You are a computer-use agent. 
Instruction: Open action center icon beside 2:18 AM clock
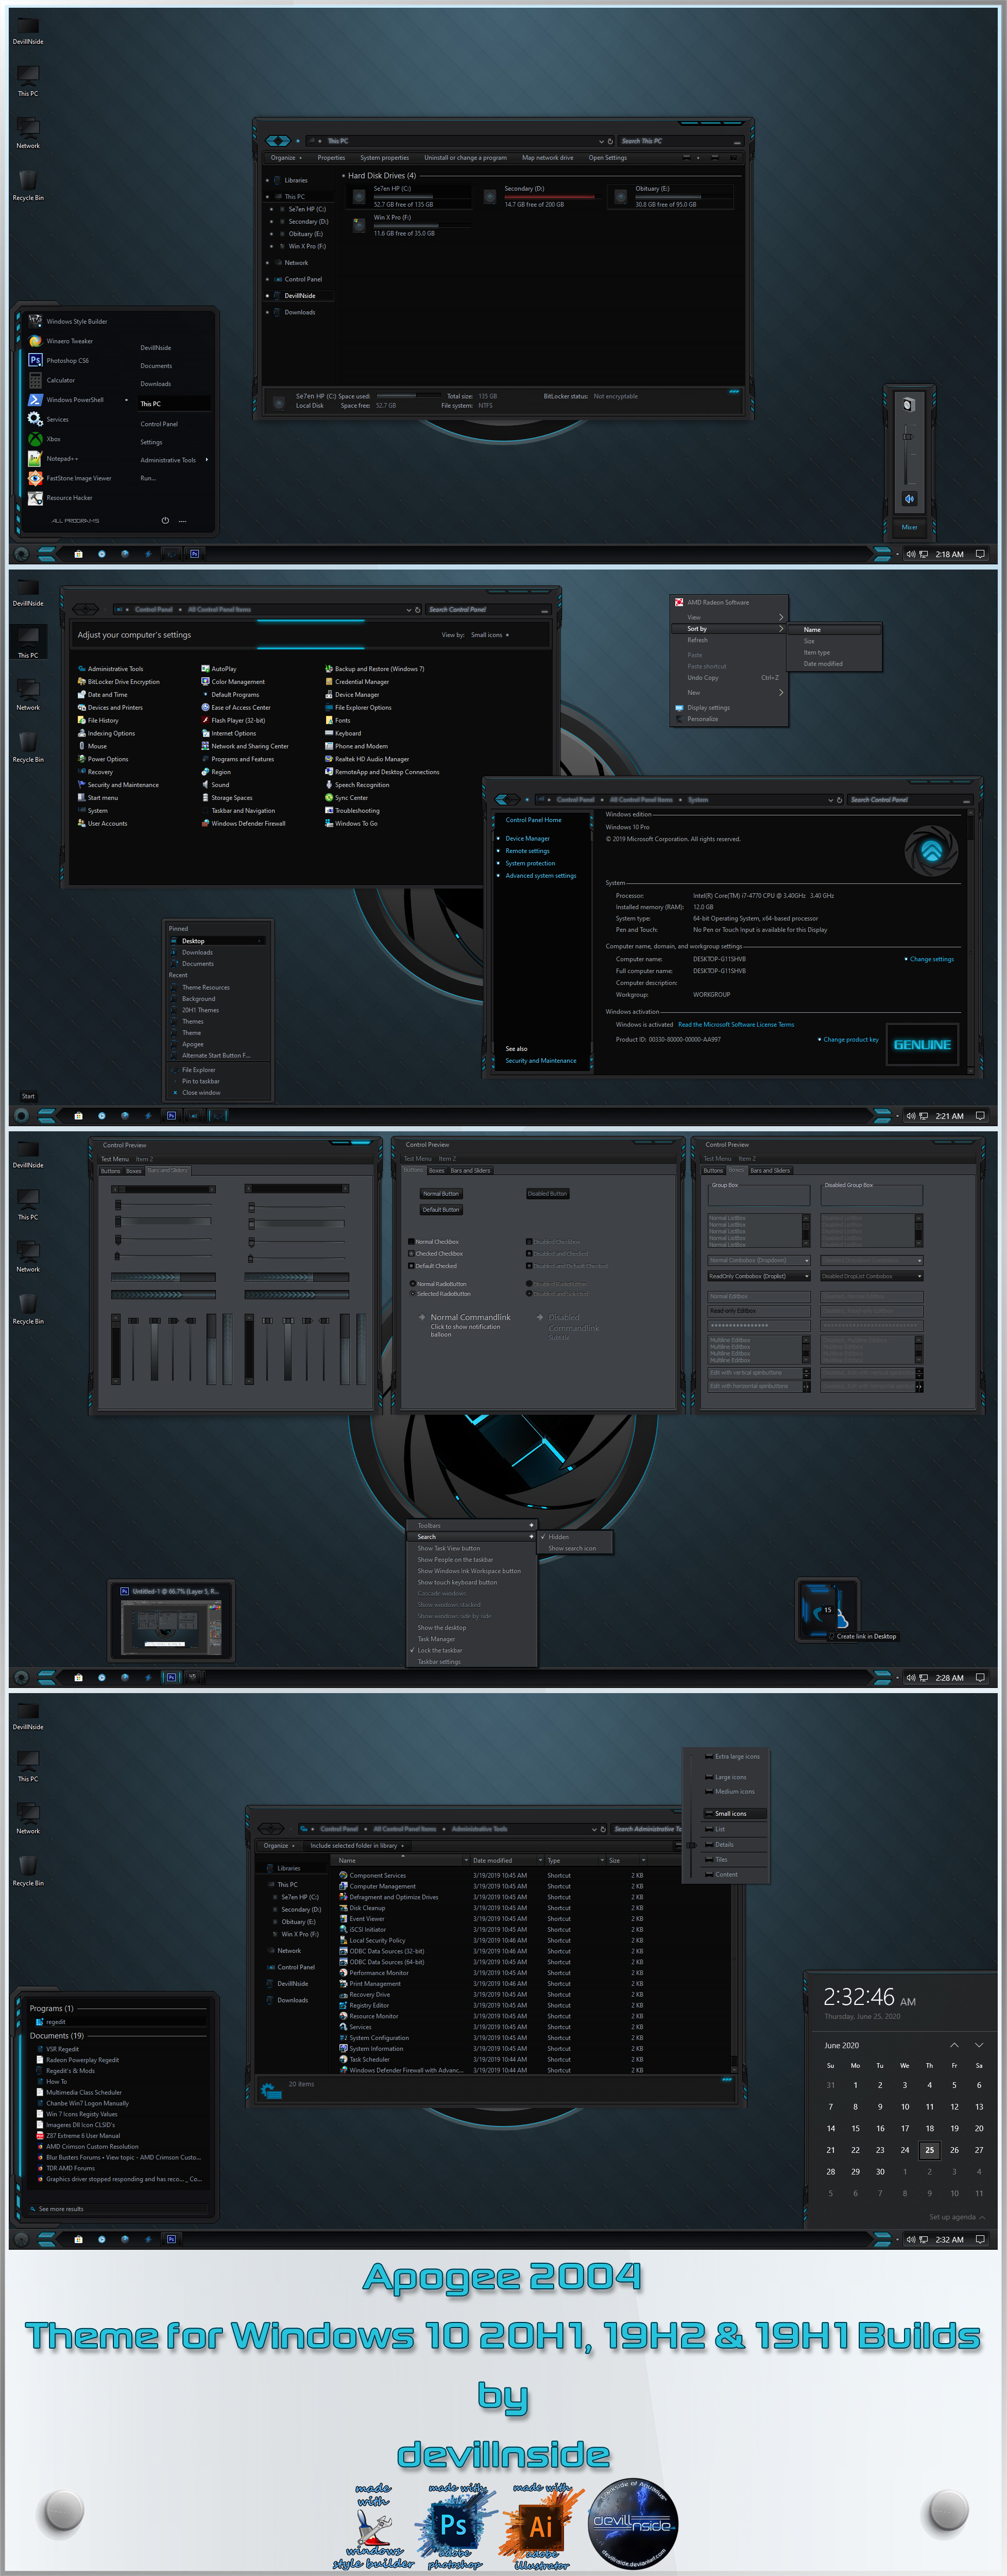click(x=980, y=554)
